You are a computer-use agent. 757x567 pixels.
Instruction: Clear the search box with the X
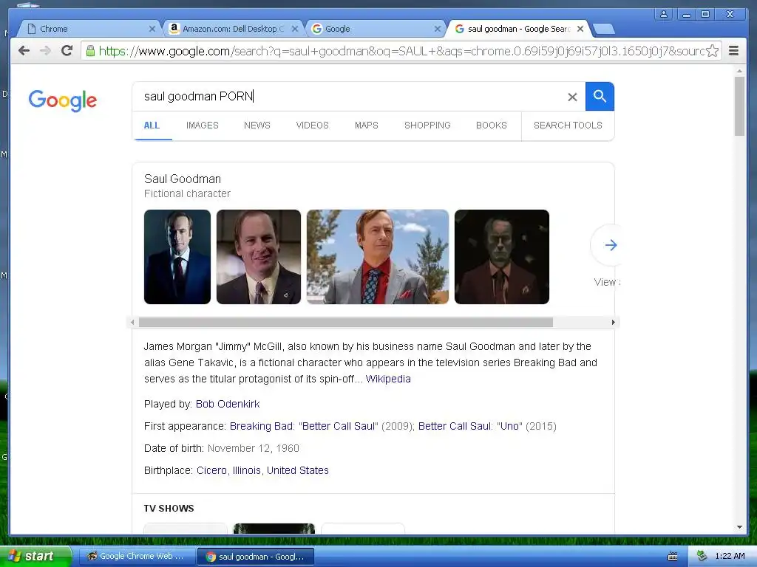click(572, 97)
